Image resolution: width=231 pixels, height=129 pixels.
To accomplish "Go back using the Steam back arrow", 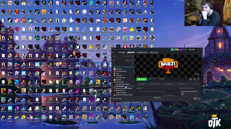I will coord(113,52).
